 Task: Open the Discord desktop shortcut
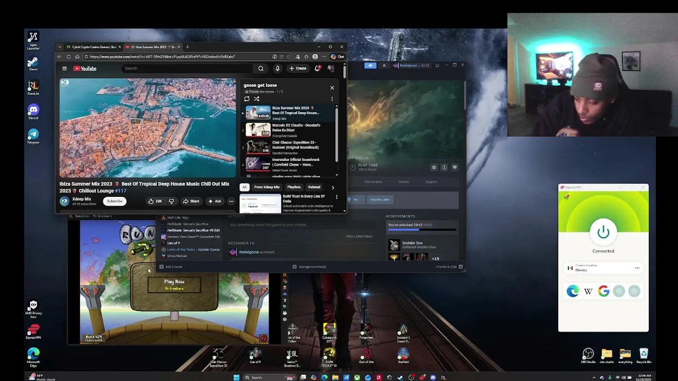pos(33,112)
